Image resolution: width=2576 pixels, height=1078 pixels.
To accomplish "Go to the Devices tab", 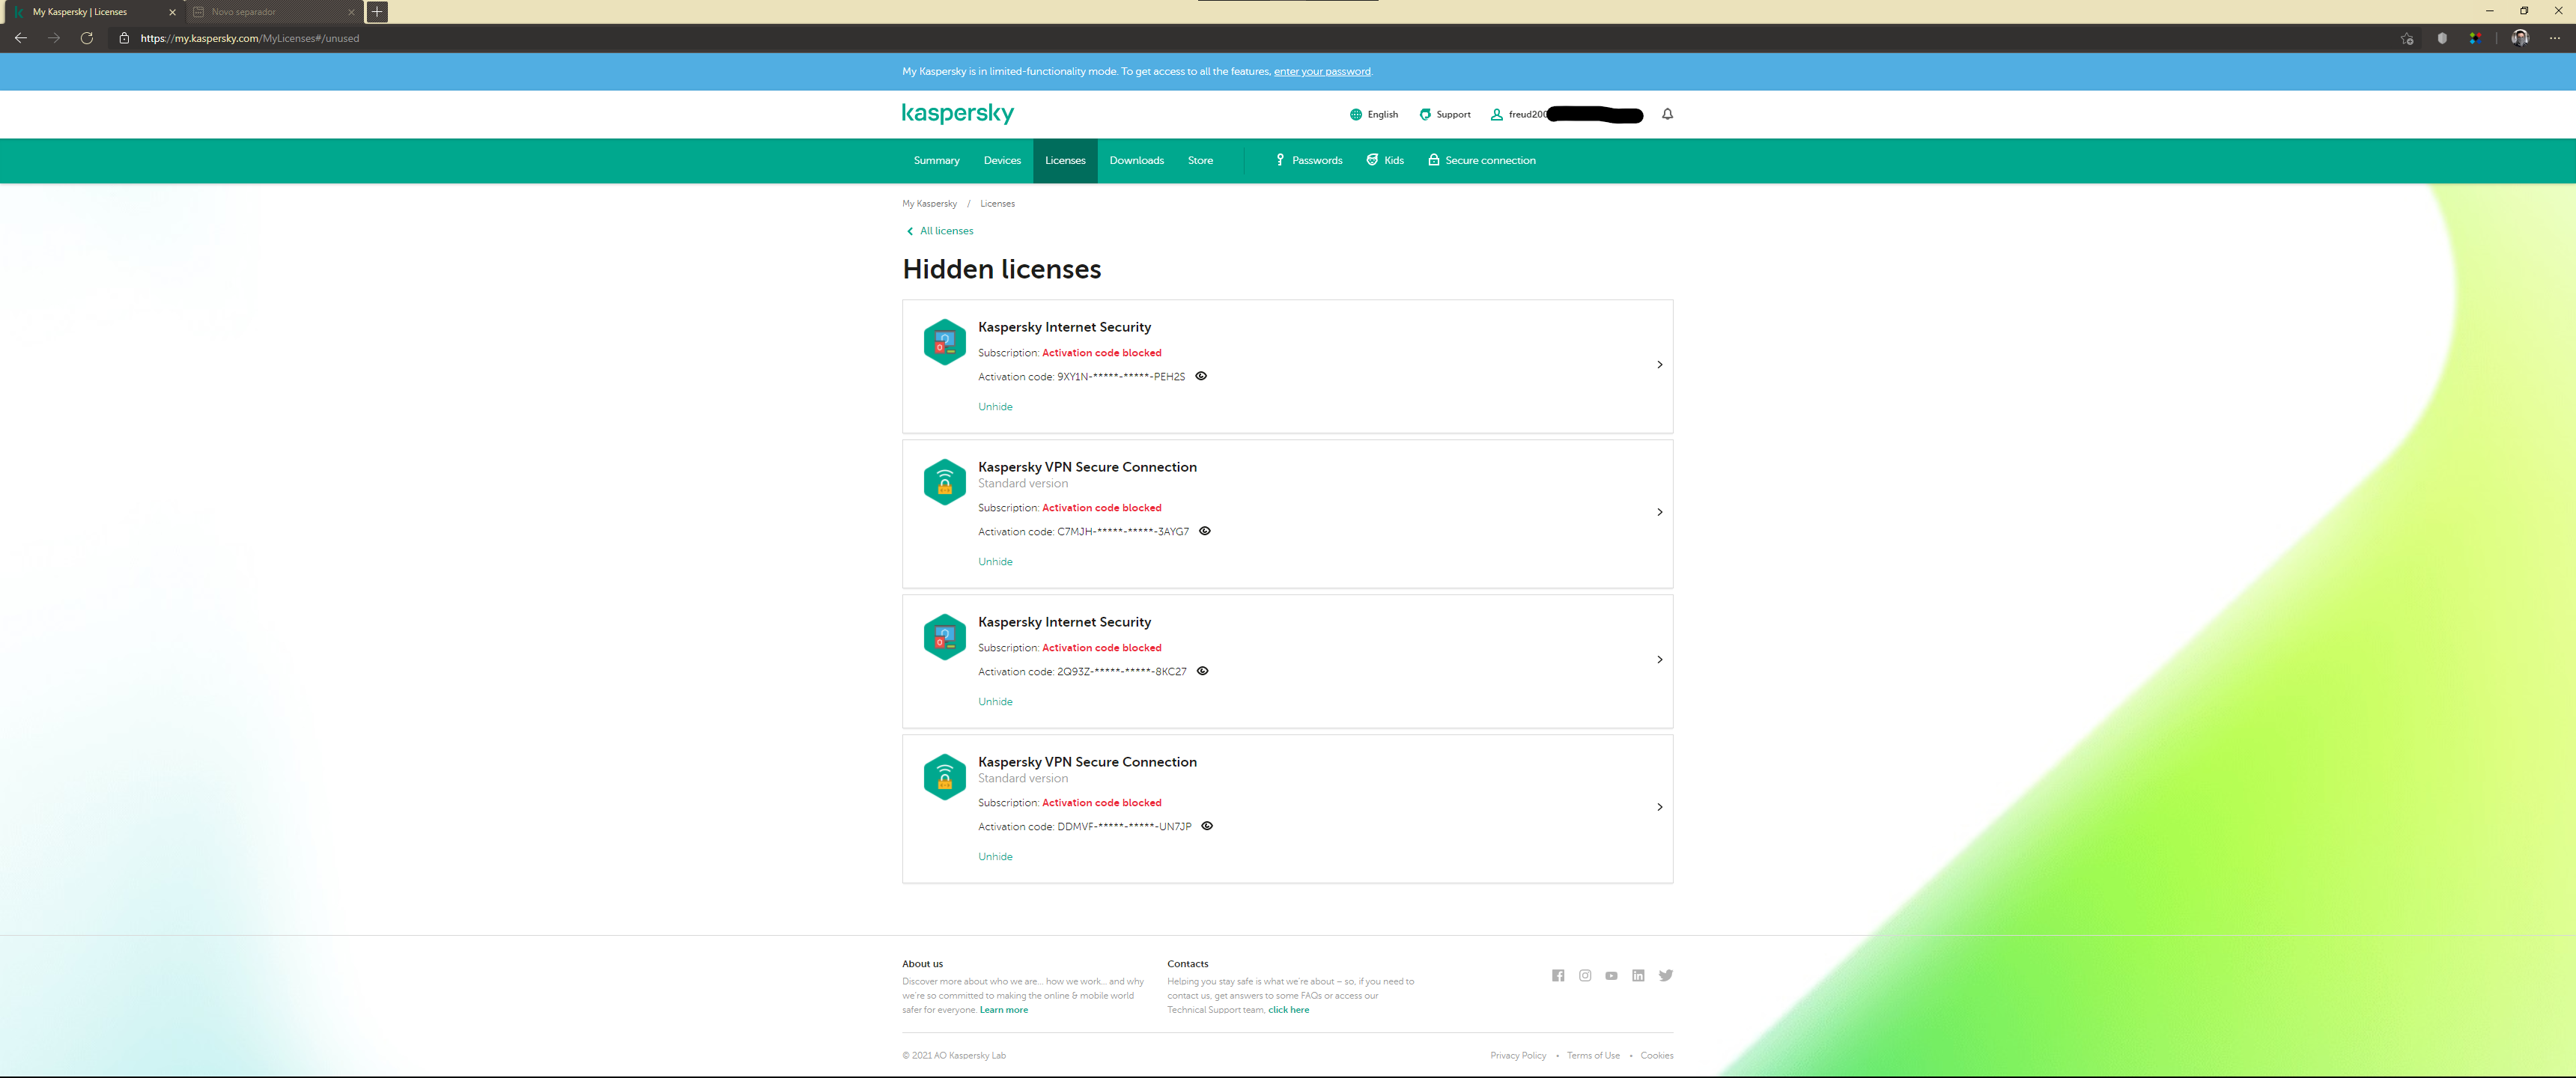I will (x=1002, y=160).
